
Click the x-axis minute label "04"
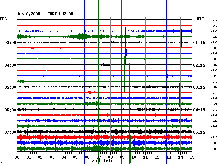64,157
